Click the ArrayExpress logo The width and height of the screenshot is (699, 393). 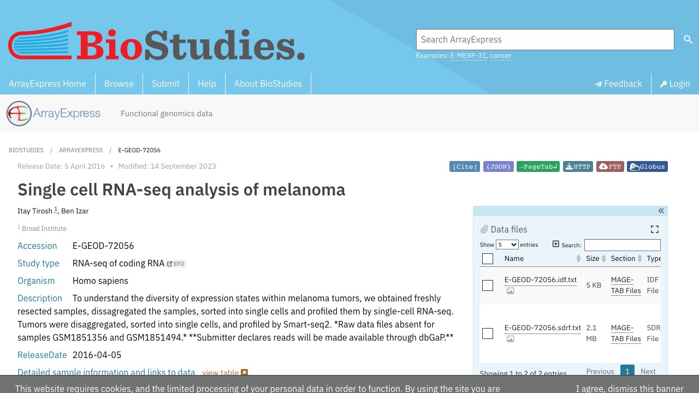(54, 114)
